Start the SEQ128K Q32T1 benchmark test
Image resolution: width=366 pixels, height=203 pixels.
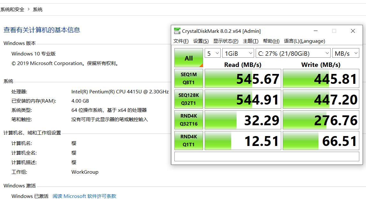click(x=188, y=99)
